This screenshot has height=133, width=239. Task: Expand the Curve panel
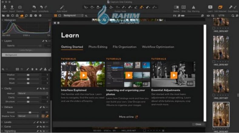tap(2, 127)
